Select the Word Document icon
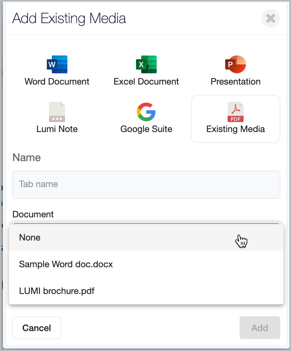291x351 pixels. tap(57, 65)
